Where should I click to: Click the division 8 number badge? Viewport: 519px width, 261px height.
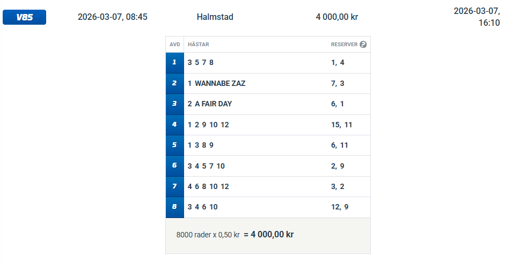point(174,207)
